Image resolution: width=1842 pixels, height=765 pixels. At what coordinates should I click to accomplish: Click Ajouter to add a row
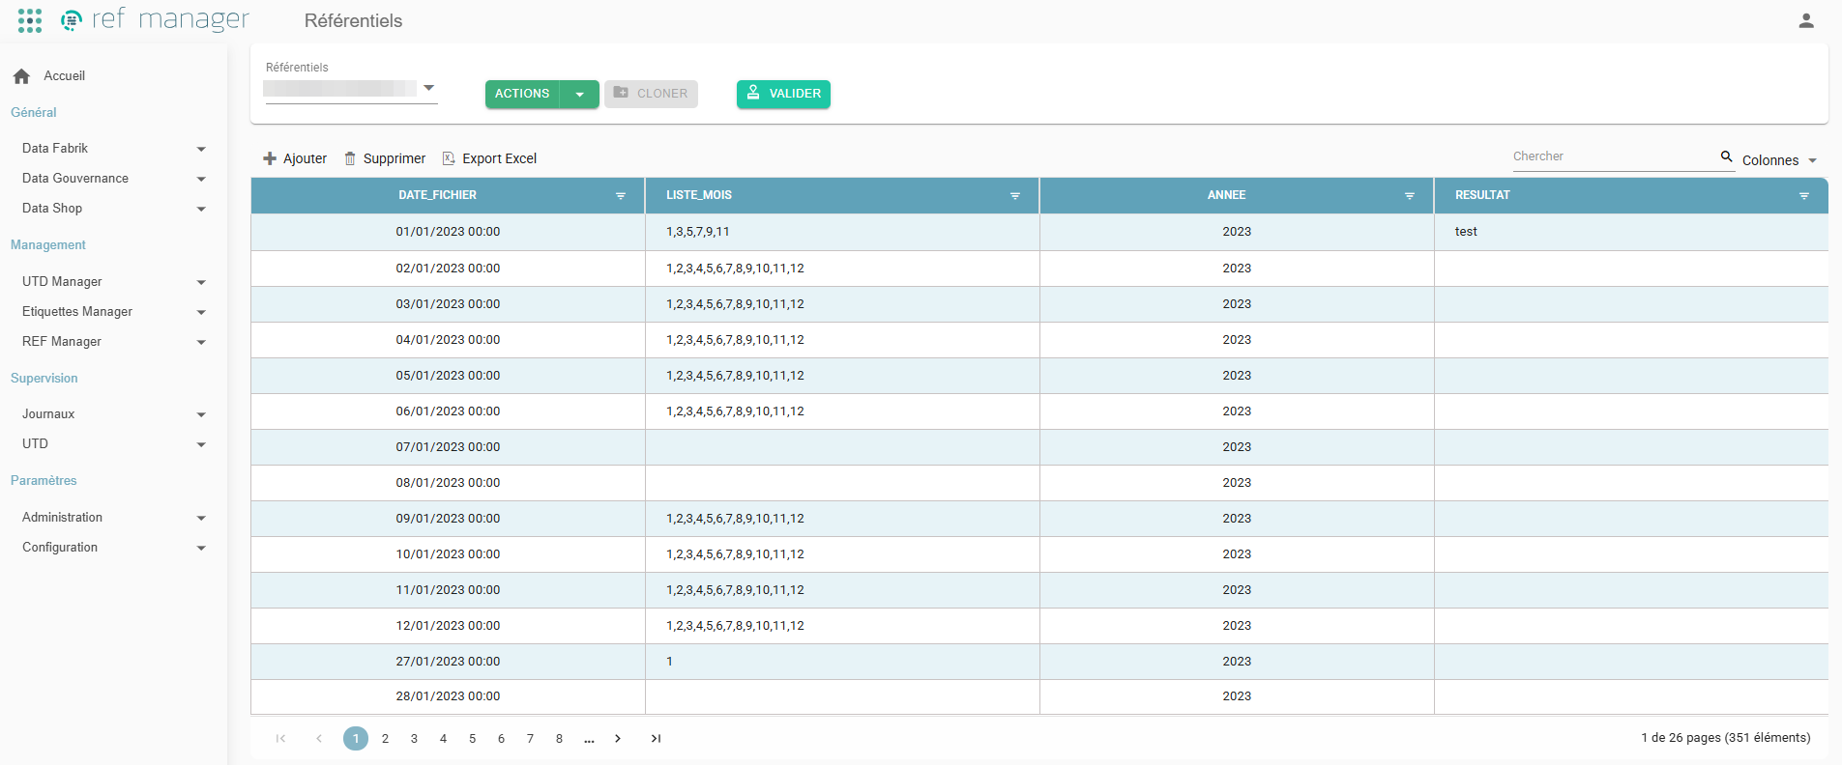click(295, 158)
